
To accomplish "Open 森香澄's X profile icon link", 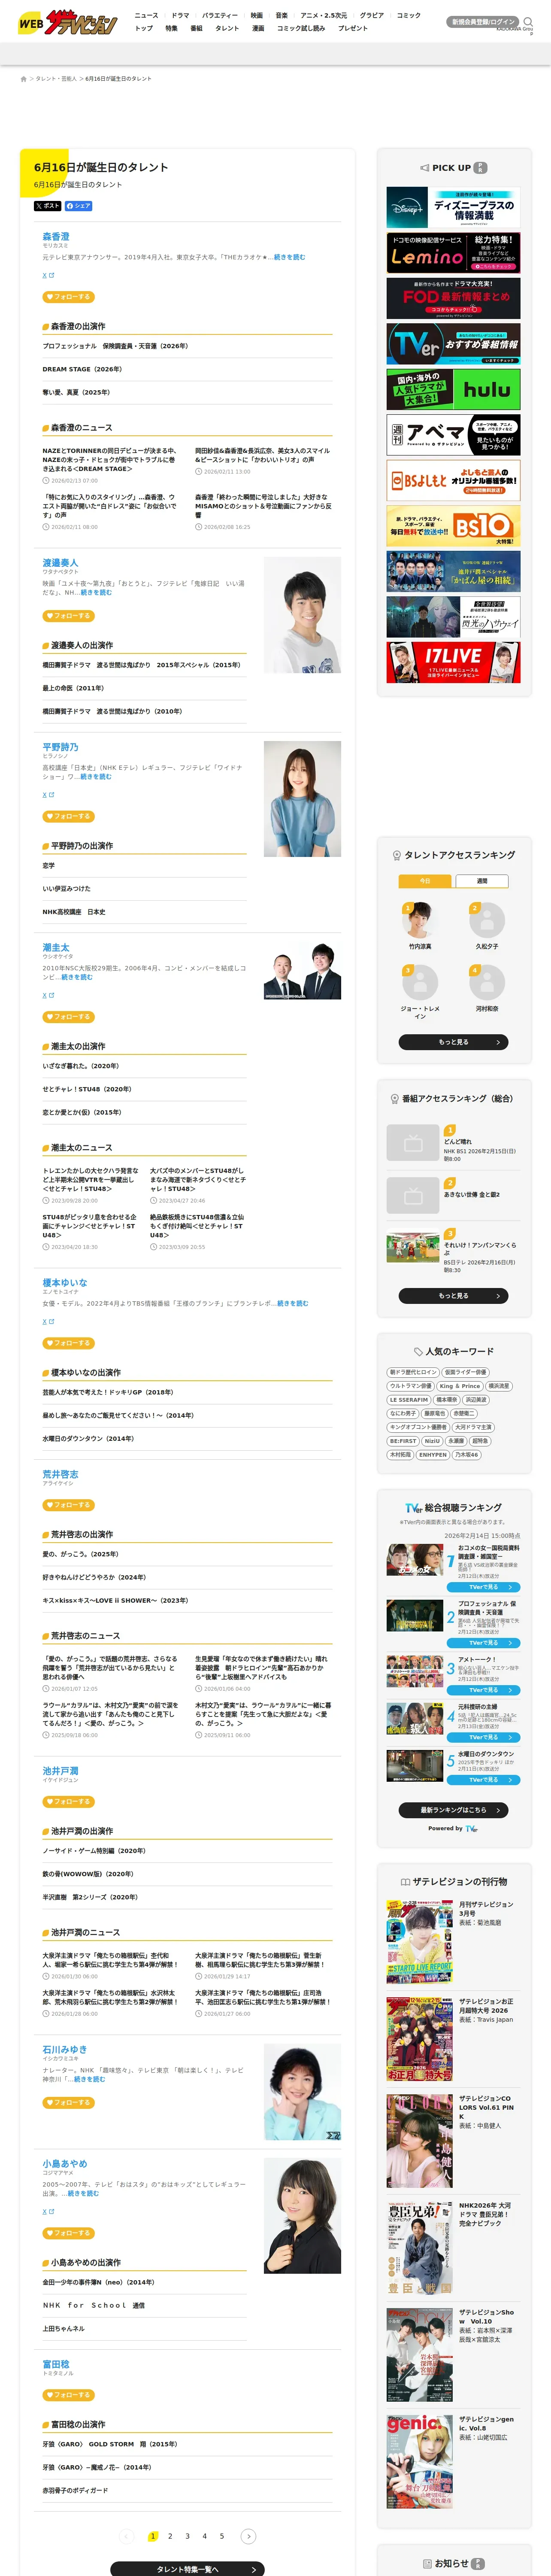I will pos(48,275).
